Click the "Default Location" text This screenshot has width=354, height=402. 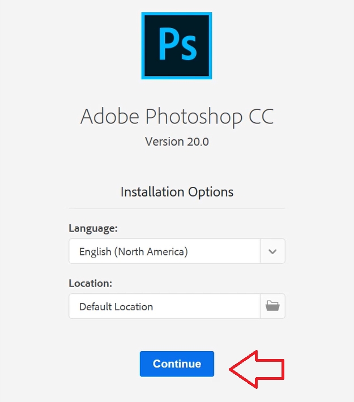(x=116, y=307)
